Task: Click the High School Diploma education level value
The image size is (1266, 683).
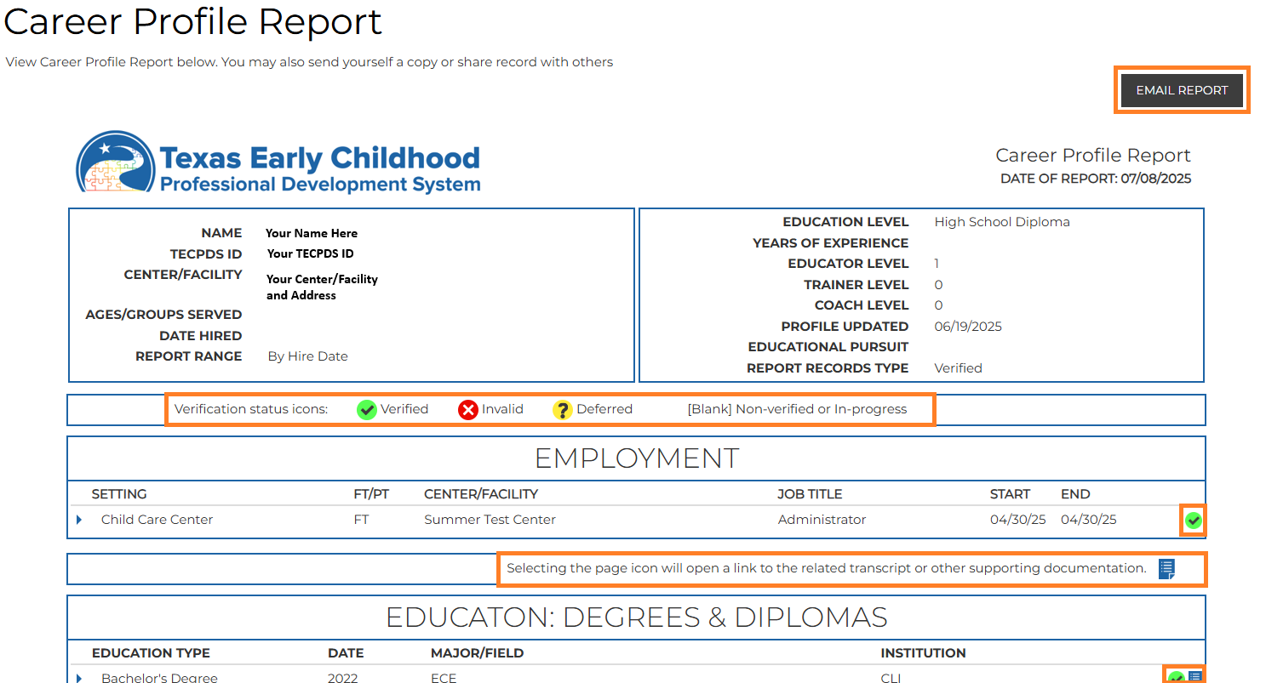Action: pos(1002,222)
